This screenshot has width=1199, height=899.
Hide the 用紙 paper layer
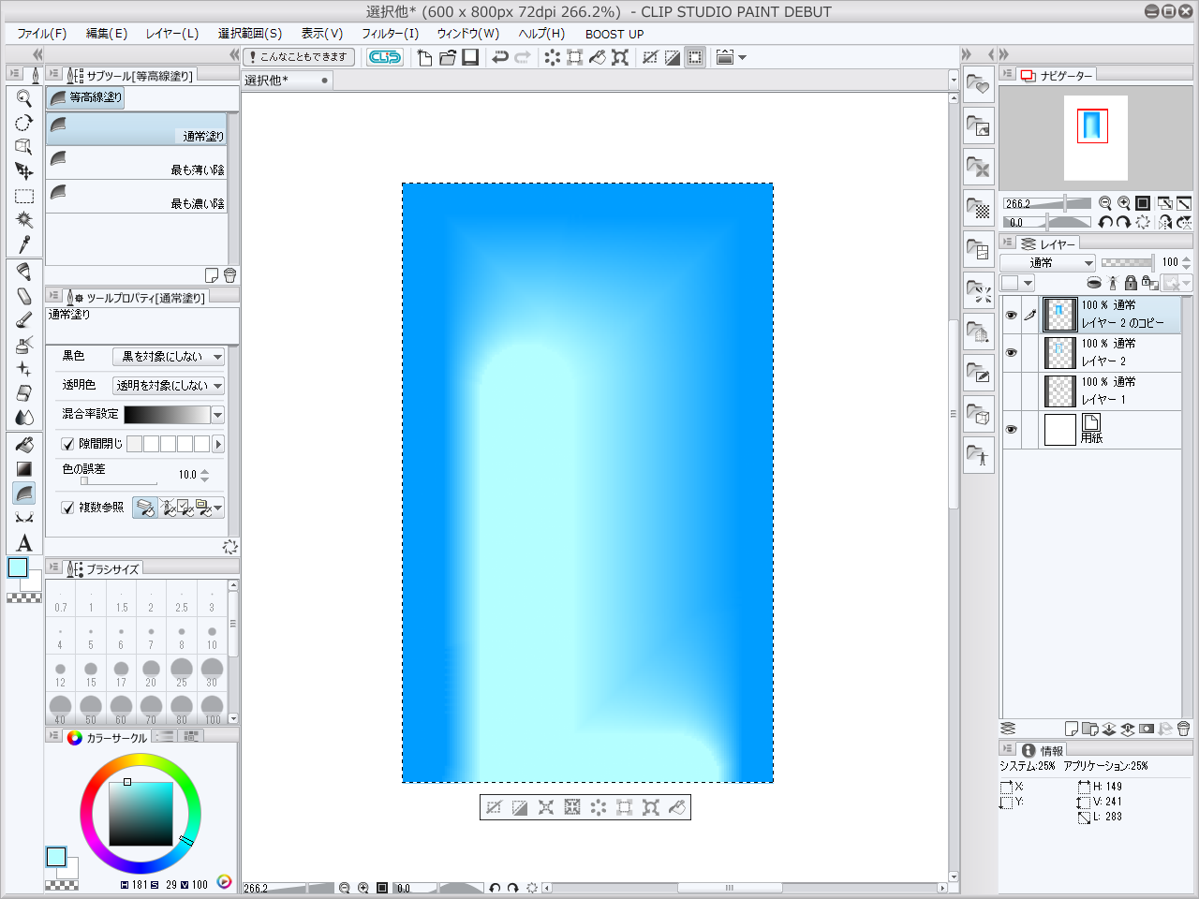coord(1011,429)
